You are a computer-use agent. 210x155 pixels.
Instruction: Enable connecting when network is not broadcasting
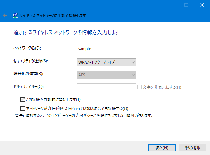22,108
